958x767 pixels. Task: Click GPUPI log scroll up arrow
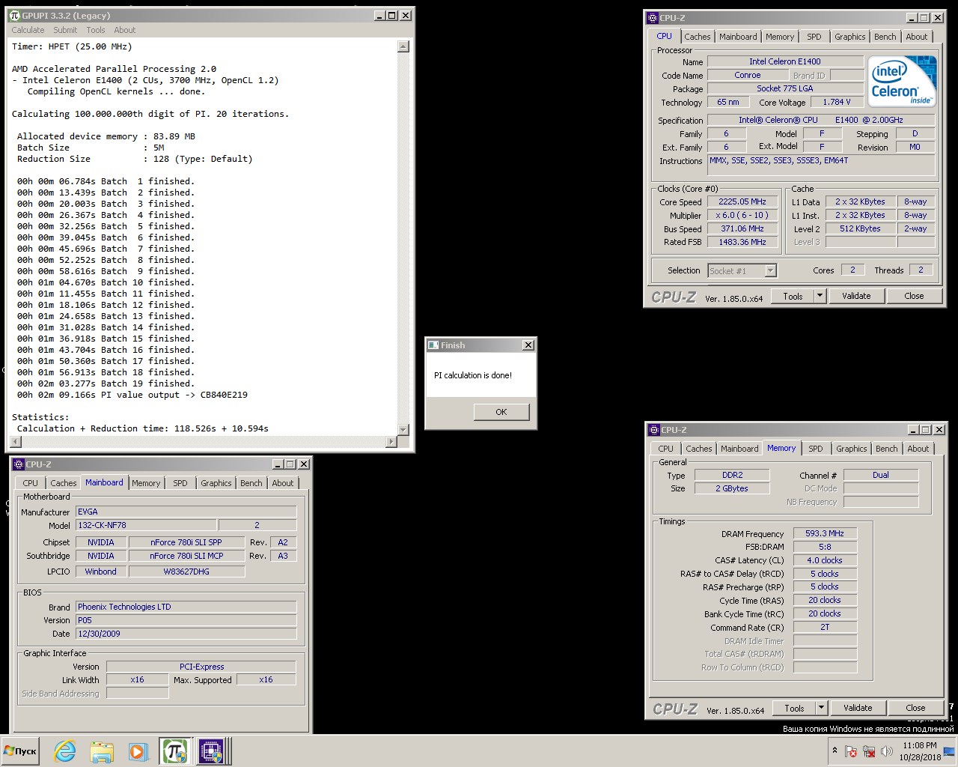pos(403,46)
